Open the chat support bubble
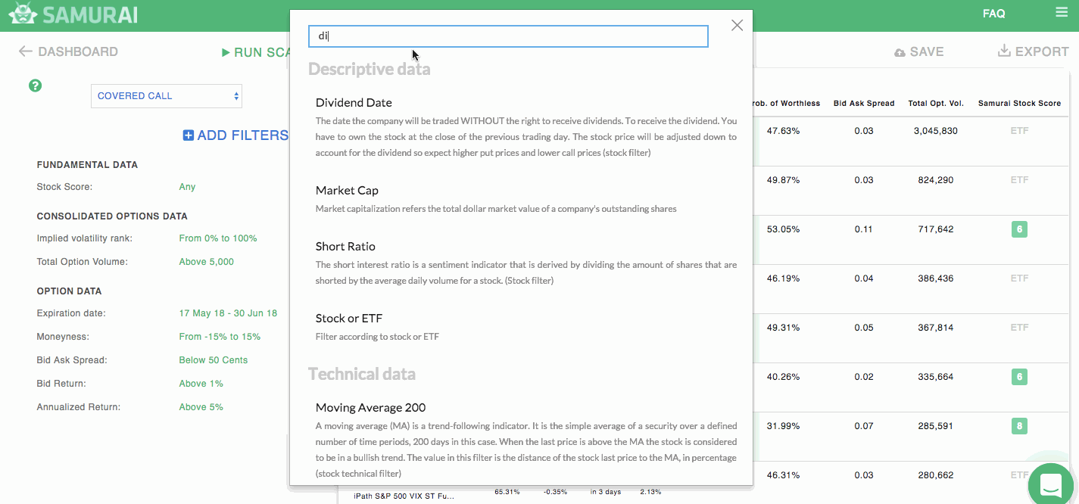The width and height of the screenshot is (1079, 504). click(x=1051, y=484)
